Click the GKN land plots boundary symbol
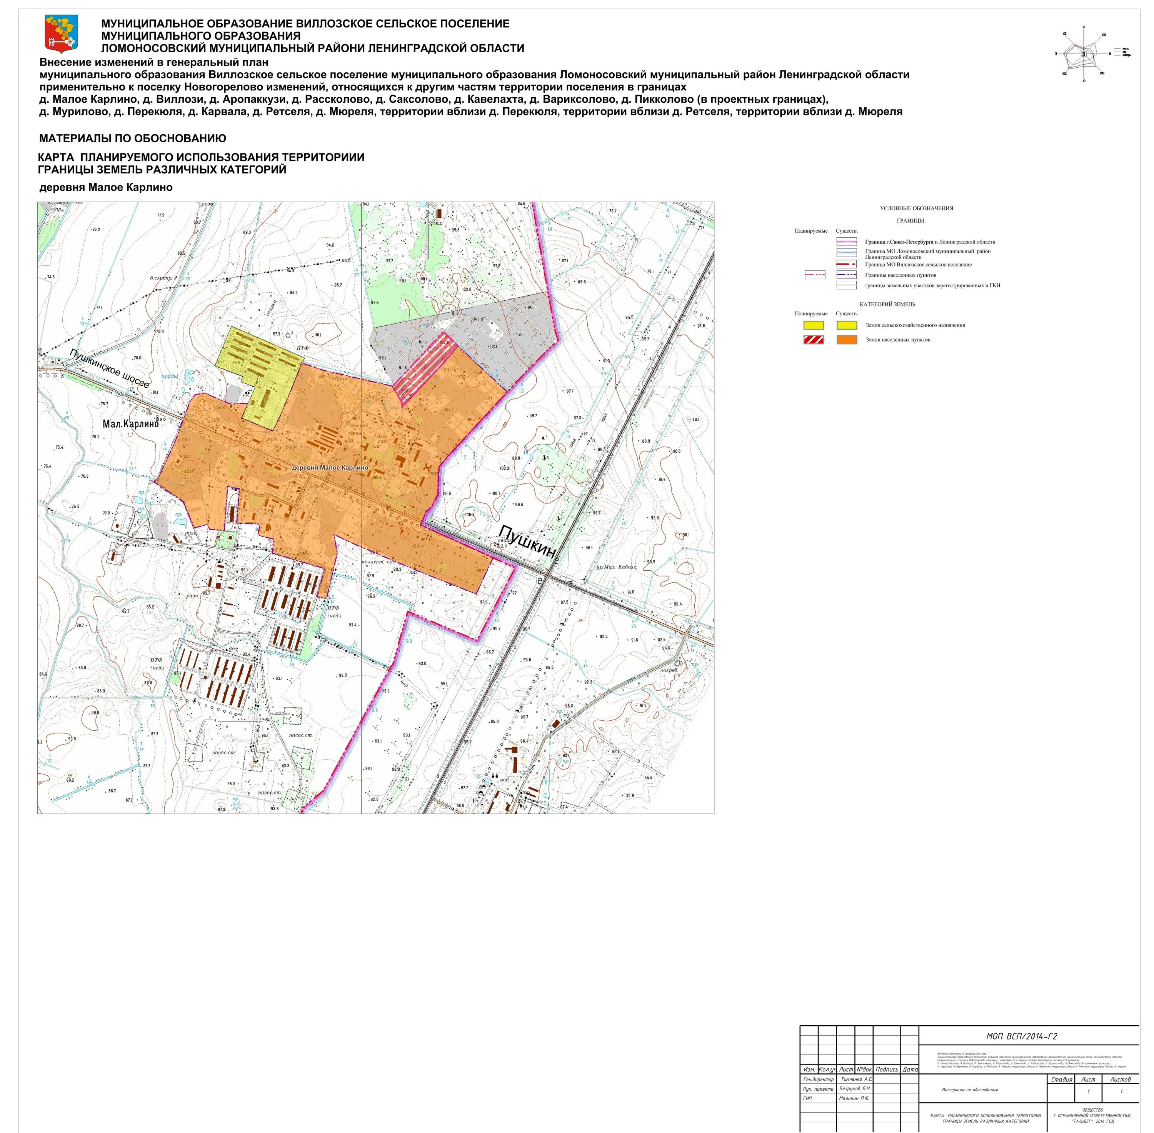The image size is (1154, 1133). pyautogui.click(x=846, y=285)
